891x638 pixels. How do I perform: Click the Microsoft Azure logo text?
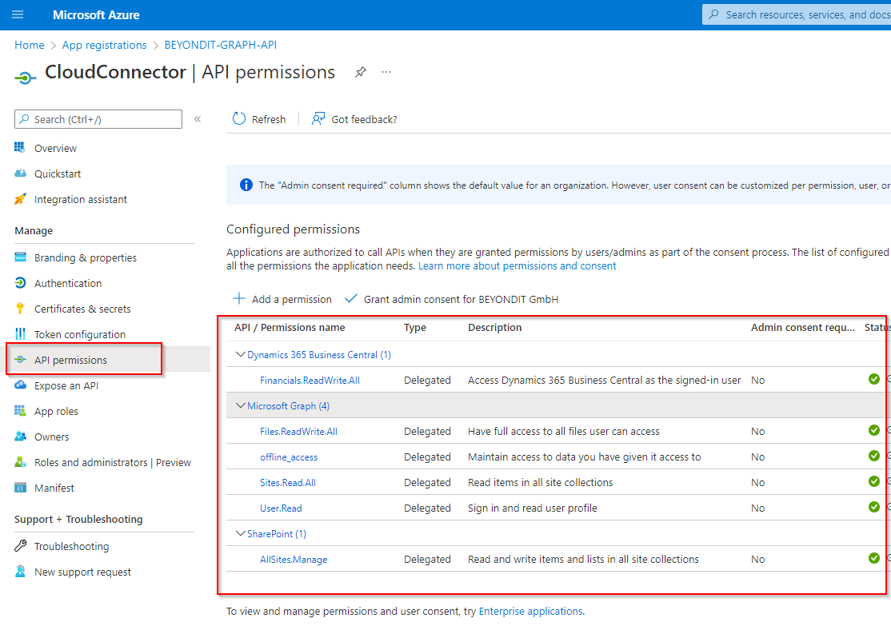(96, 14)
